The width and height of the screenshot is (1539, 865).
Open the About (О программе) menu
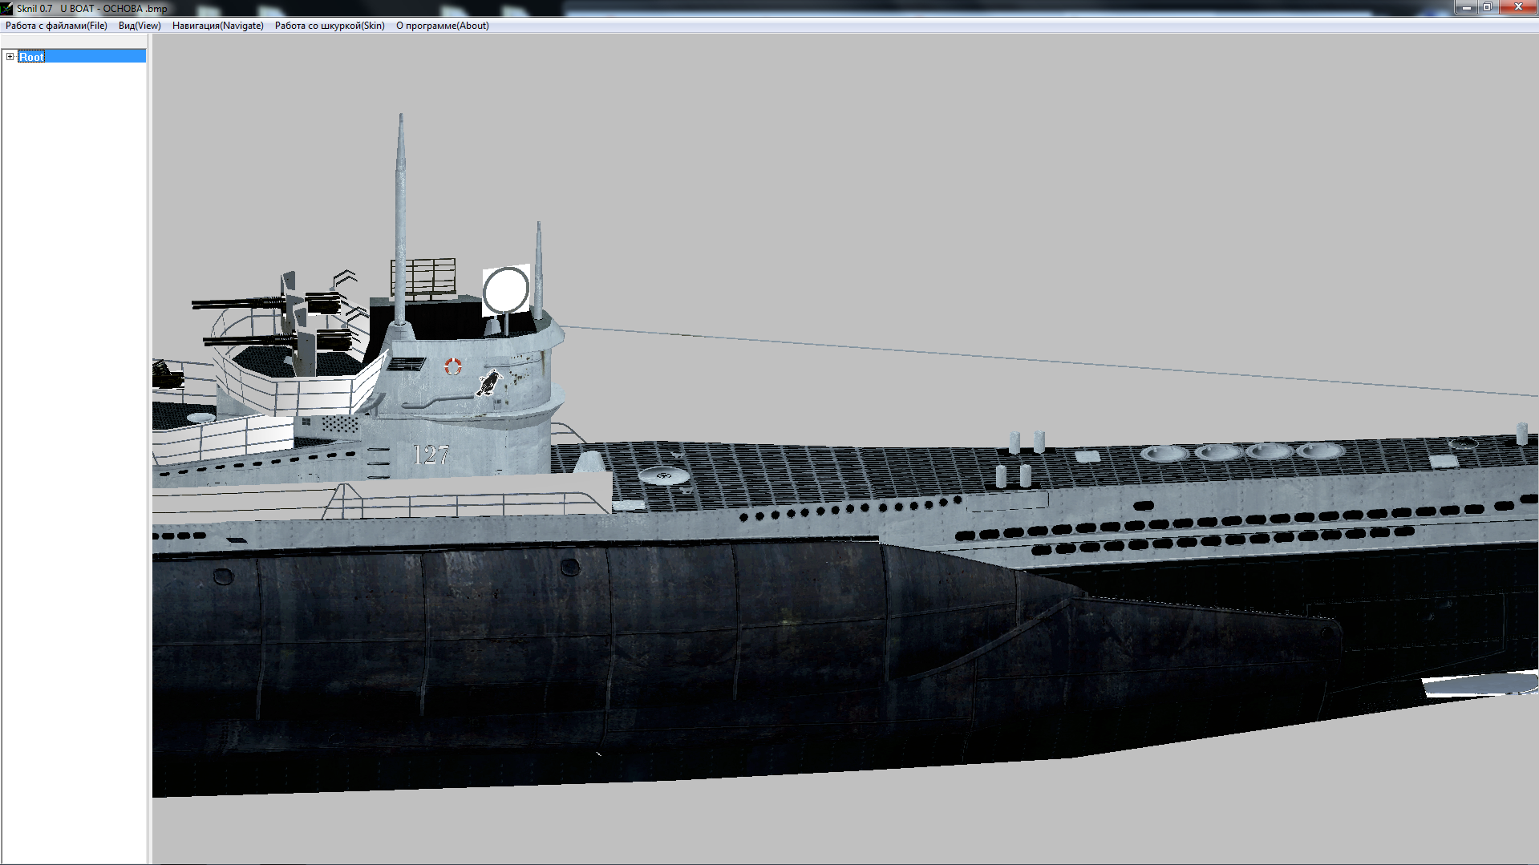tap(442, 26)
